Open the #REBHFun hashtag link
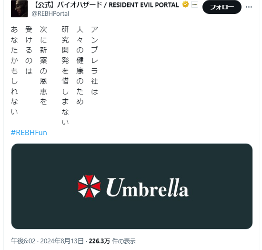262x250 pixels. tap(29, 133)
